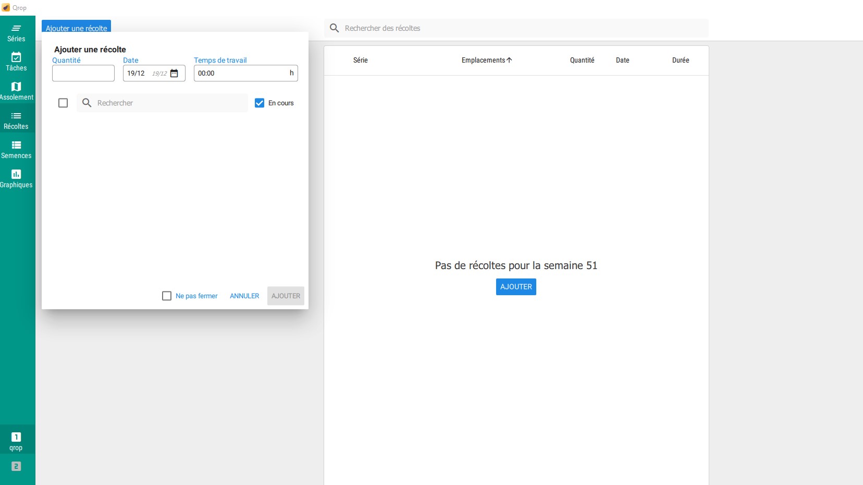Switch to the second database slot
The width and height of the screenshot is (863, 485).
pos(16,466)
